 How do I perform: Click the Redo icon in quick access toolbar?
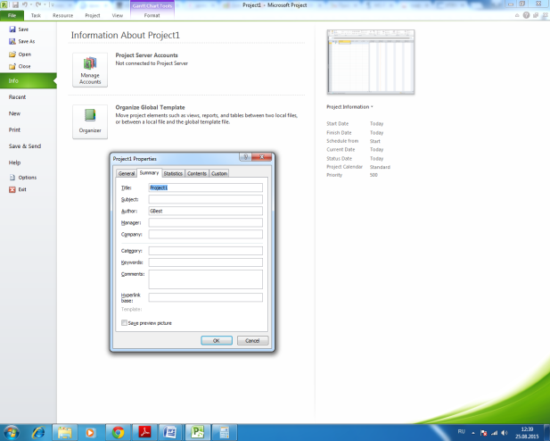(x=38, y=4)
